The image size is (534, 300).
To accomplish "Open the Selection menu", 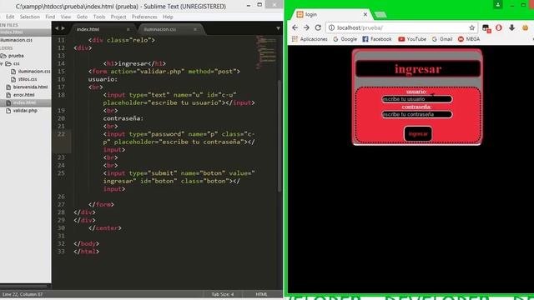I will [x=30, y=17].
